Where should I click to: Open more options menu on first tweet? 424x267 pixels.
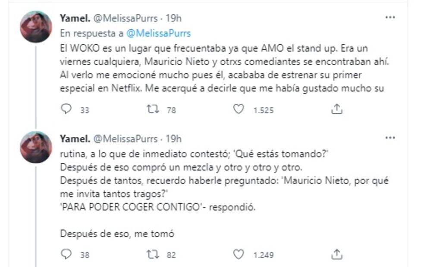tap(390, 18)
